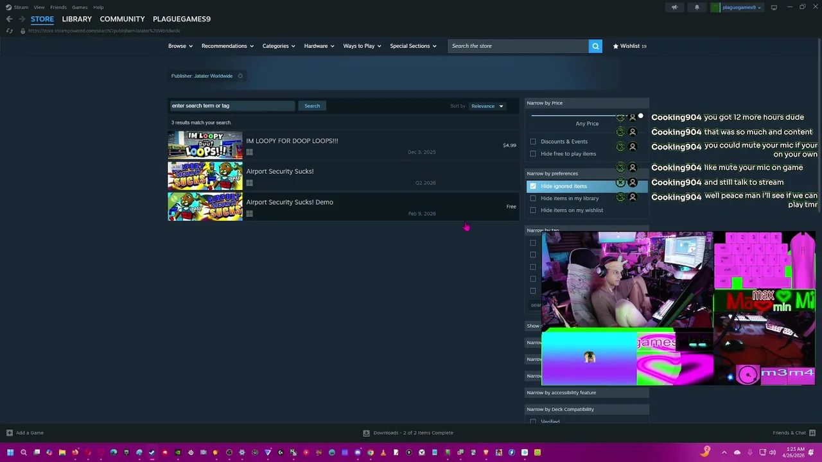Open Task View on the taskbar
This screenshot has height=462, width=822.
click(x=37, y=452)
